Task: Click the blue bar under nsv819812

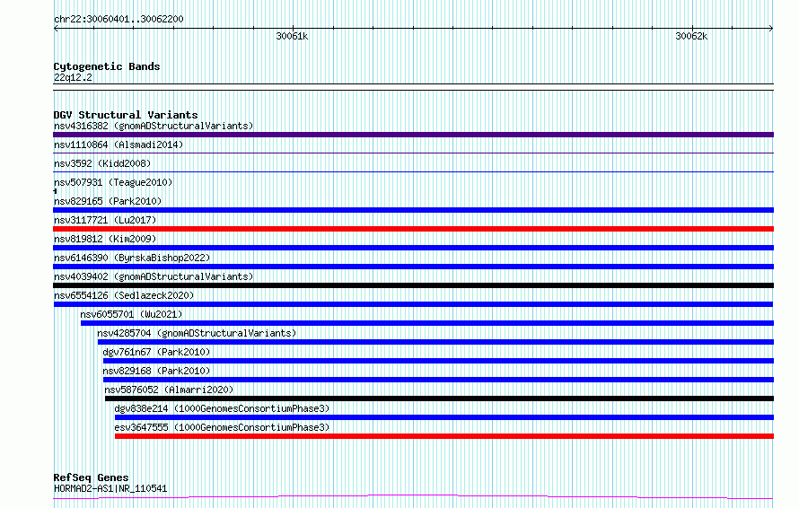Action: 413,248
